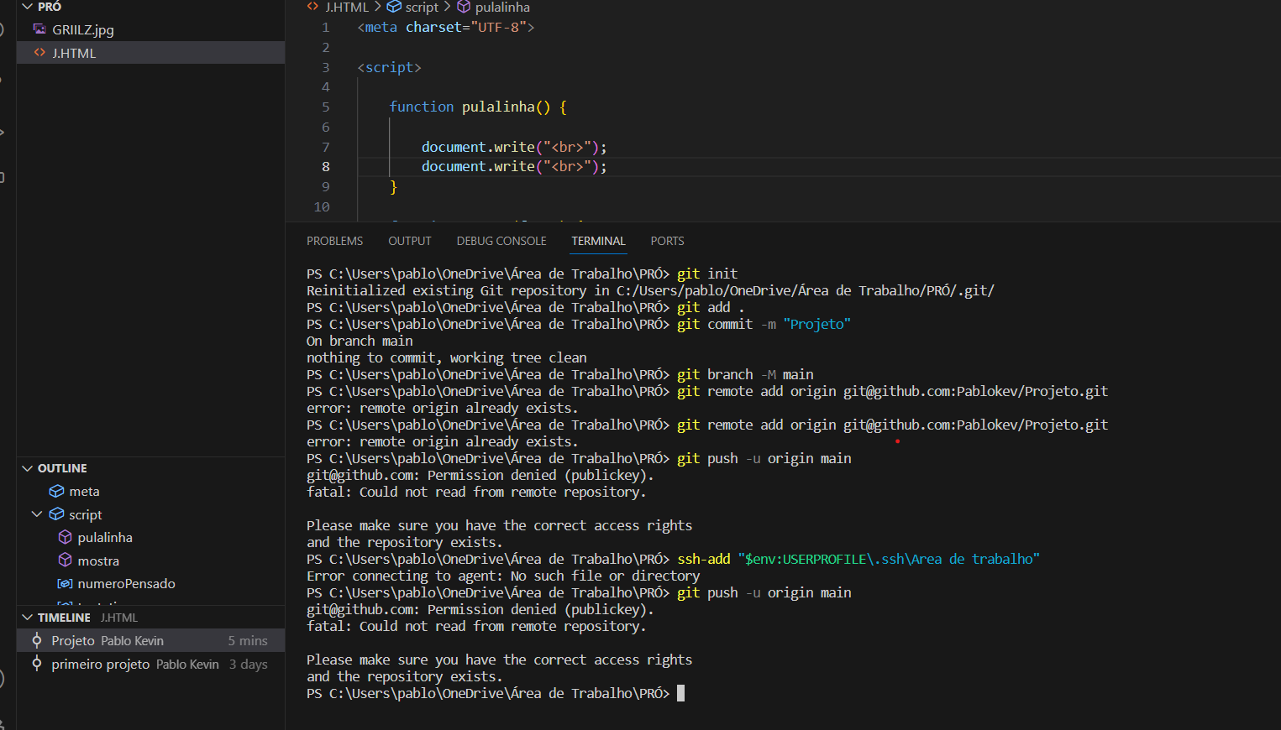Click the GRIILZ.jpg image file icon

(x=39, y=29)
